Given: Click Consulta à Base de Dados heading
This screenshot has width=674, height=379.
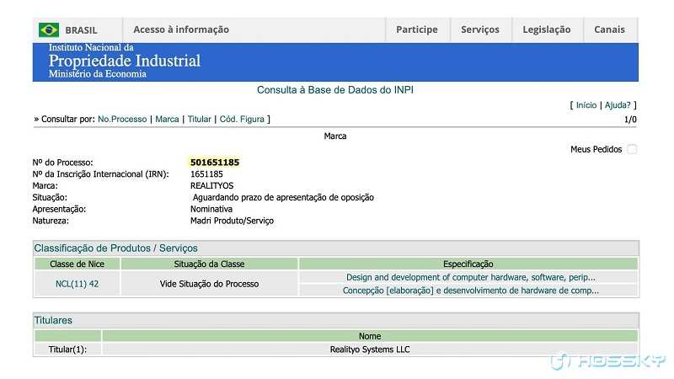Looking at the screenshot, I should (x=335, y=90).
